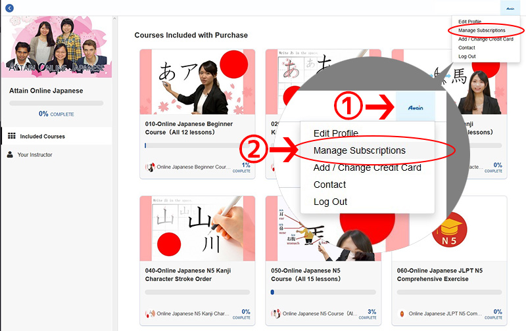Open 010-Online Japanese Beginner Course thumbnail
Image resolution: width=526 pixels, height=331 pixels.
tap(197, 81)
